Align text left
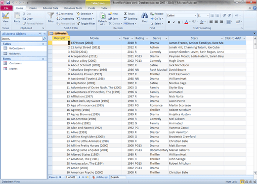The width and height of the screenshot is (257, 184). point(211,22)
